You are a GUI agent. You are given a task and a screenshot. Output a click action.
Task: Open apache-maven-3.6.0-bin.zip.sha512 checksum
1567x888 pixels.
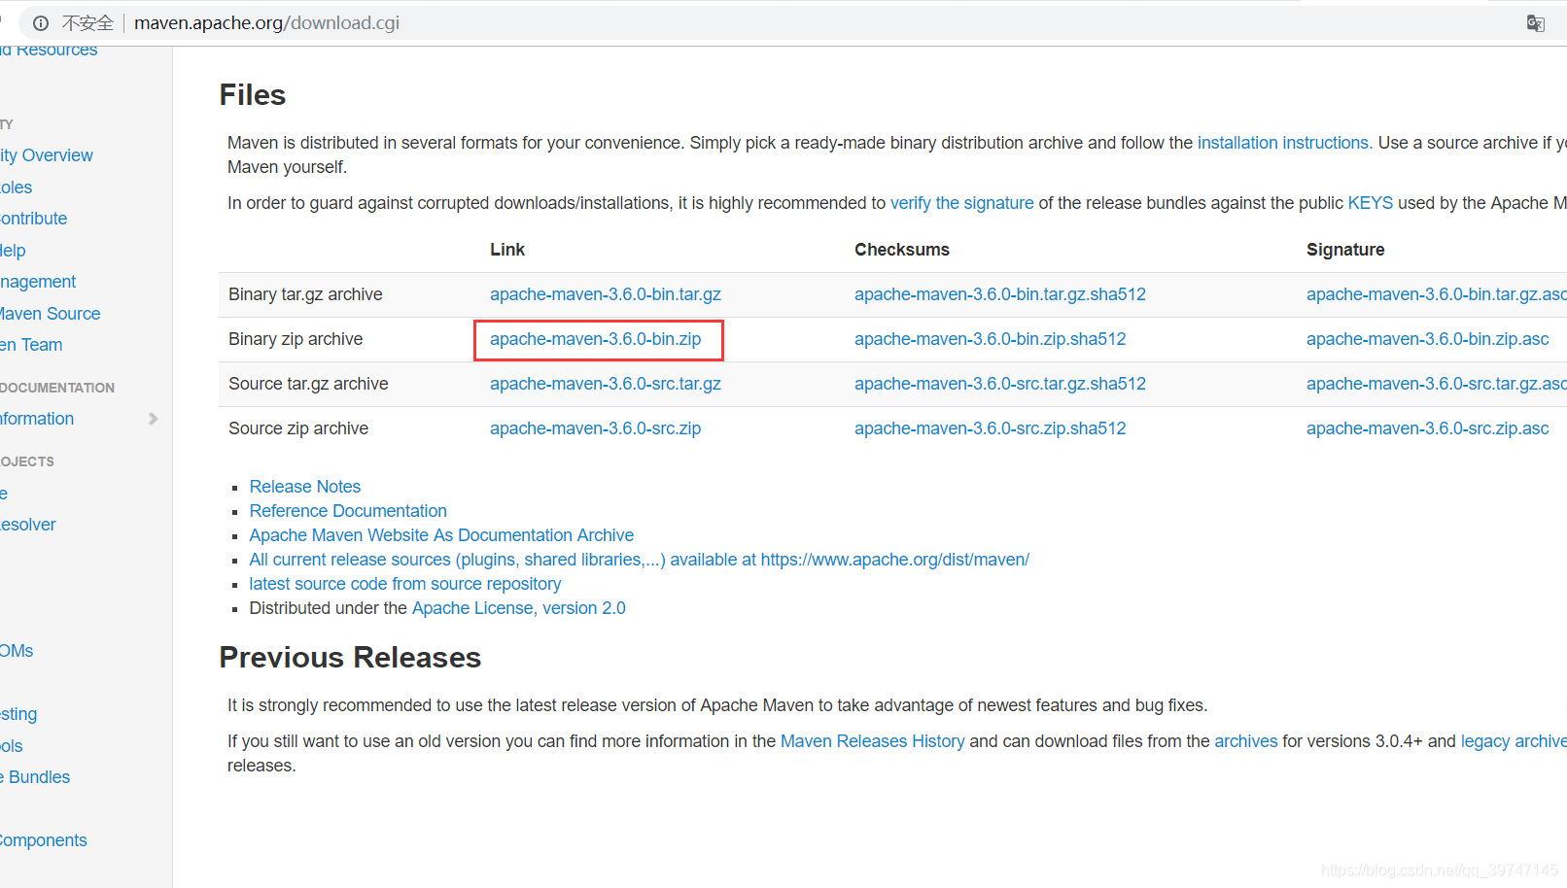click(x=990, y=339)
